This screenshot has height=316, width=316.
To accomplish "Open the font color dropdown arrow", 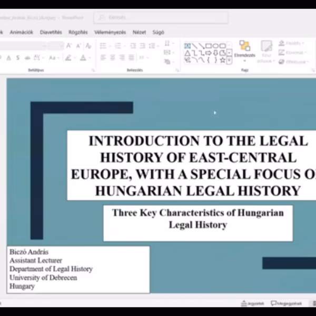I will point(90,58).
